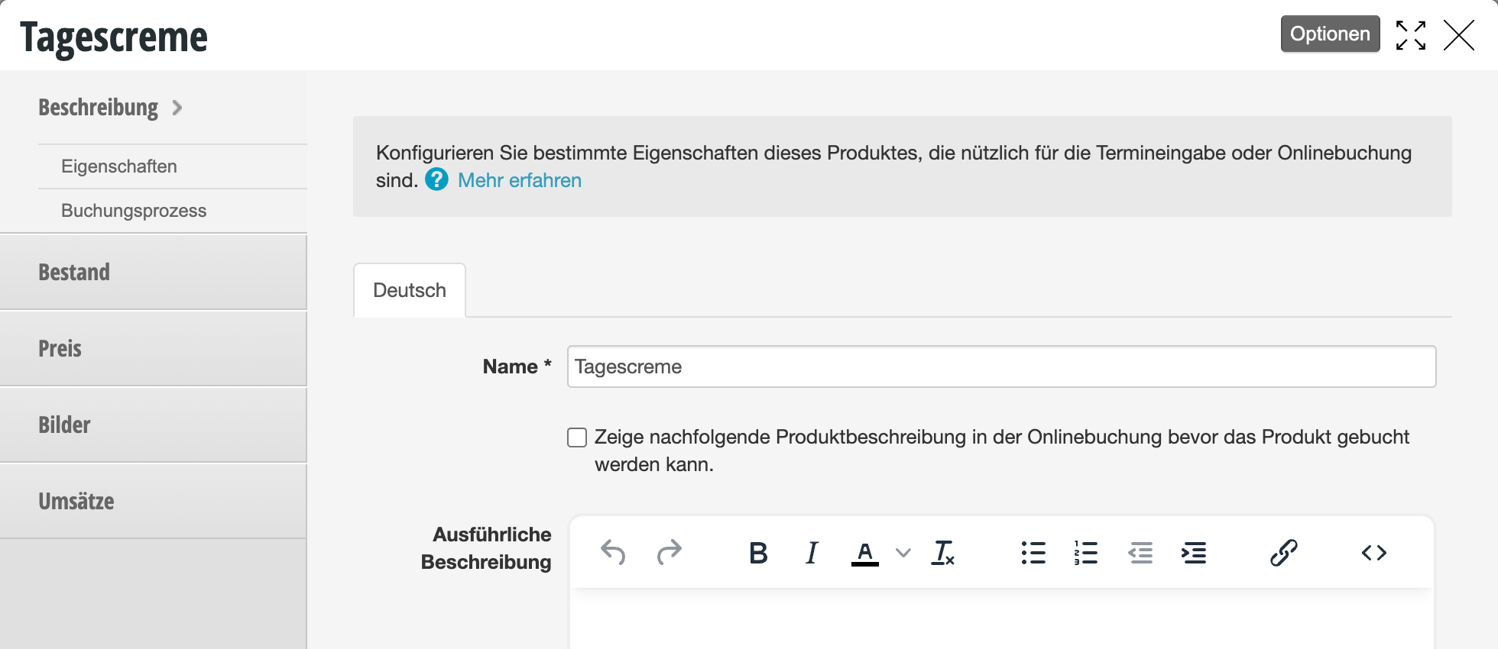The width and height of the screenshot is (1498, 649).
Task: Insert a numbered list
Action: point(1086,552)
